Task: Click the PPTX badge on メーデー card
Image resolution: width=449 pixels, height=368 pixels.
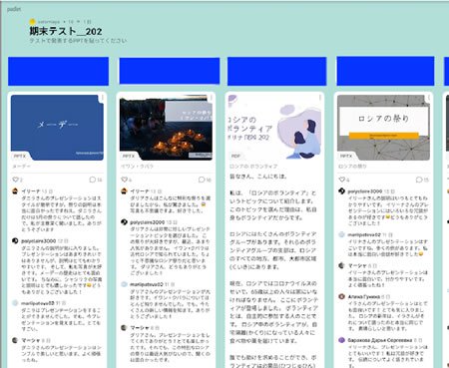Action: point(20,156)
